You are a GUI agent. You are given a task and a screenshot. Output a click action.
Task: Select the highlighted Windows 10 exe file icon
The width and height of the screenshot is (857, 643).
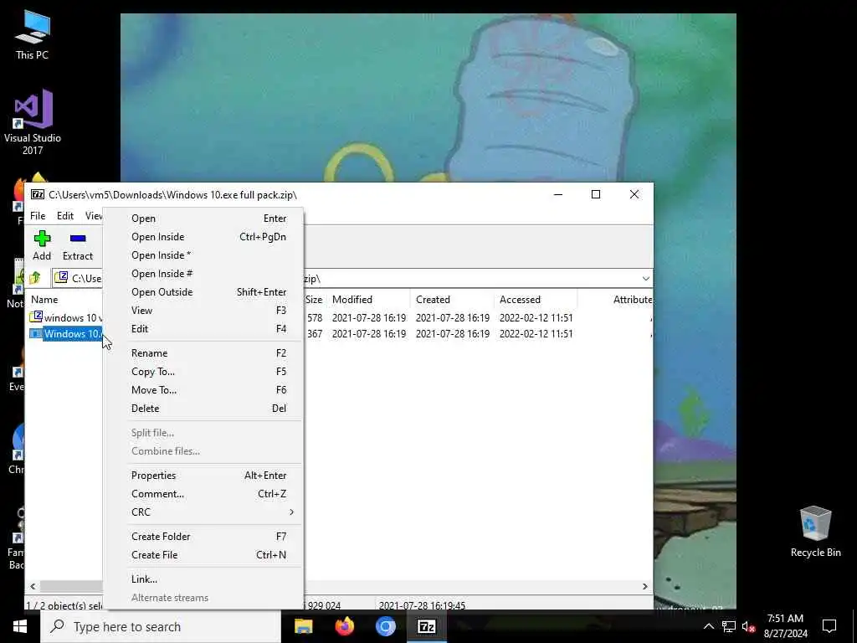click(35, 333)
